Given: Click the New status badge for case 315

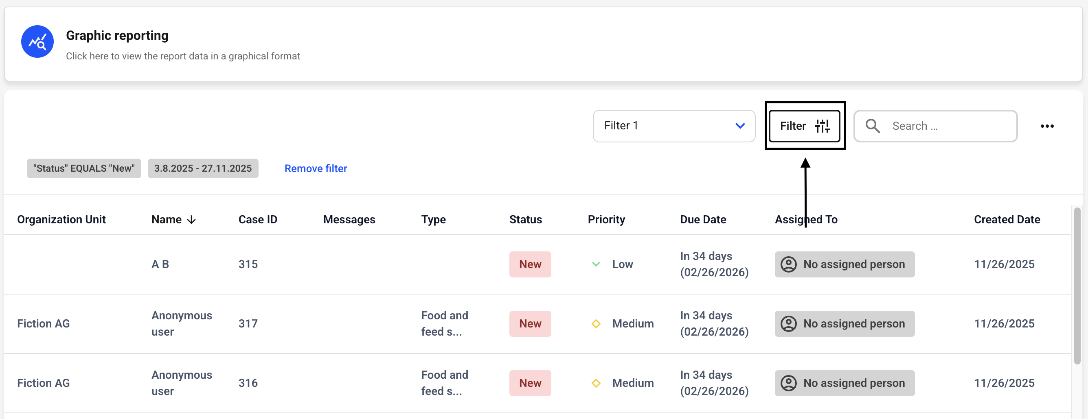Looking at the screenshot, I should 530,264.
